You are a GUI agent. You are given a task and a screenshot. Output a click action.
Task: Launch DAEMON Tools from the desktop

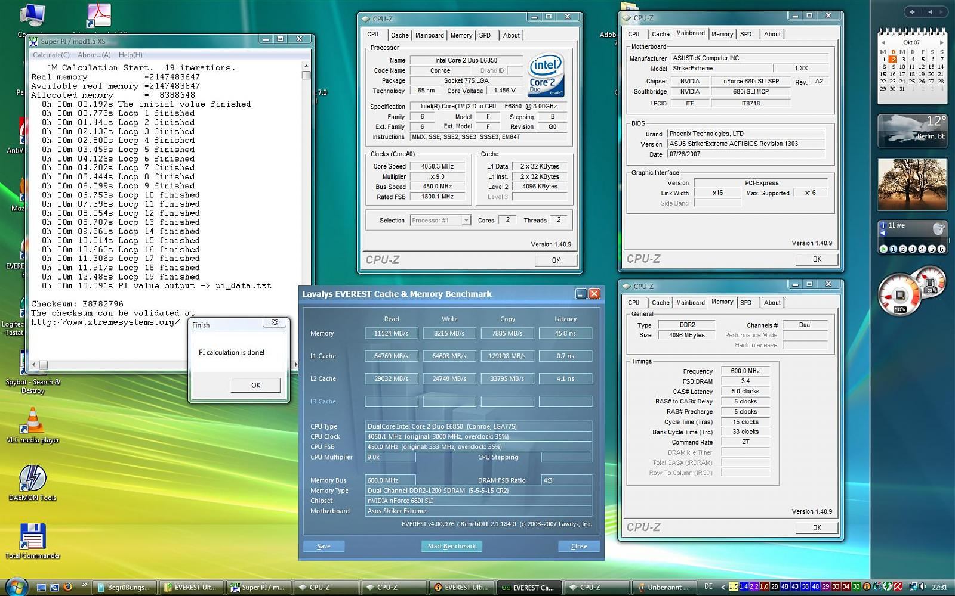point(33,479)
